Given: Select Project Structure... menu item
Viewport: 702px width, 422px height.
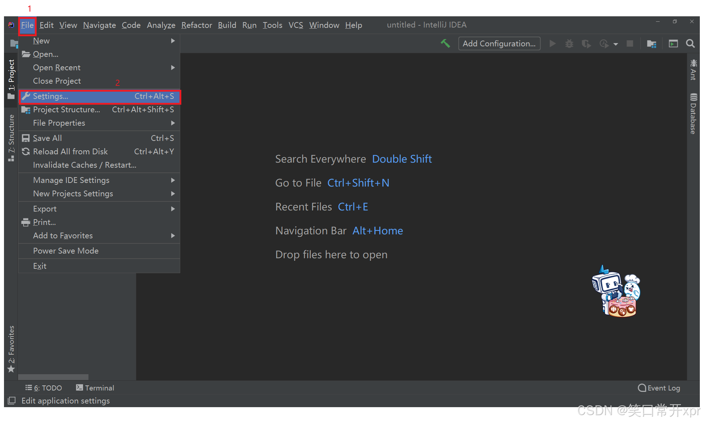Looking at the screenshot, I should click(x=99, y=110).
